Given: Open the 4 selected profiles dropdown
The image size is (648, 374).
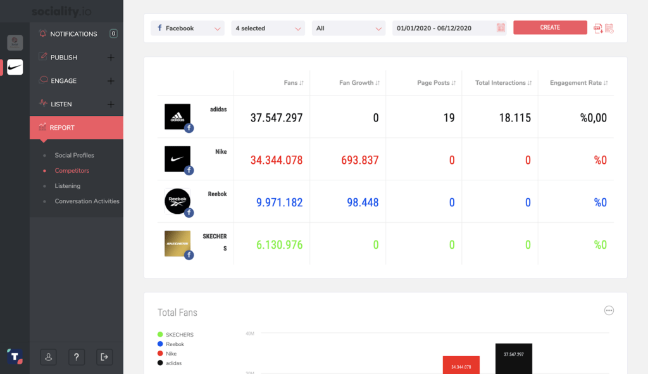Looking at the screenshot, I should tap(268, 28).
